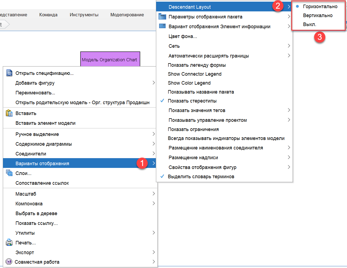Image resolution: width=347 pixels, height=268 pixels.
Task: Click the globe icon for Совместная работа
Action: coord(9,262)
